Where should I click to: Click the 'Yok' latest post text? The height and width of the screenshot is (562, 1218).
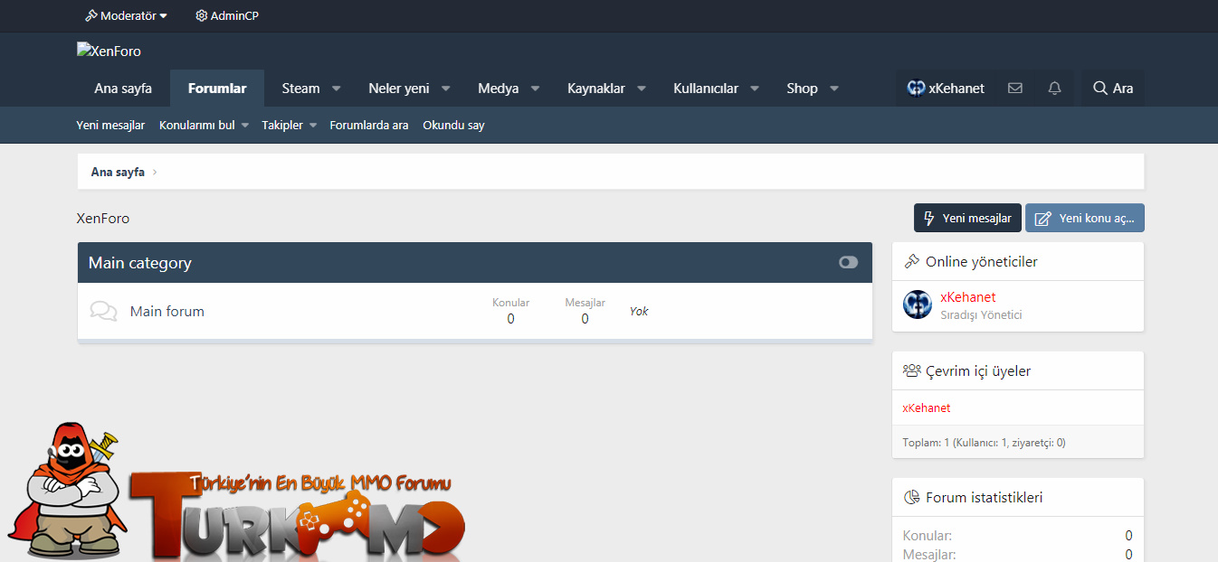(639, 311)
